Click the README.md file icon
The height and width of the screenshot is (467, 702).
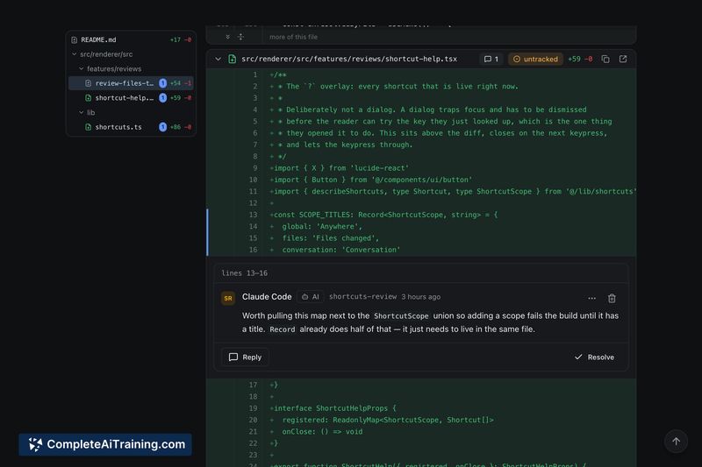[75, 39]
